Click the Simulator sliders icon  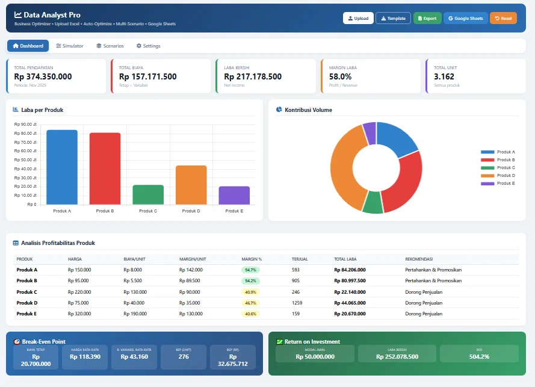(x=59, y=46)
